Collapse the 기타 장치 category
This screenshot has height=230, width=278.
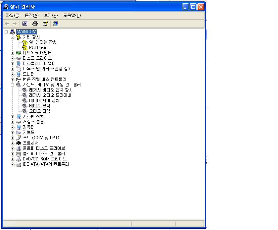[12, 37]
